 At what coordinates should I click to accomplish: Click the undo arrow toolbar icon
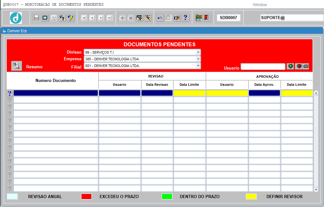pyautogui.click(x=160, y=18)
